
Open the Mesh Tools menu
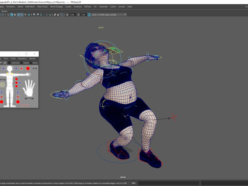[42, 7]
